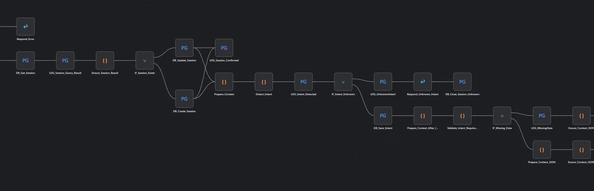Image resolution: width=594 pixels, height=191 pixels.
Task: Open the LOG_UnknownIntent node
Action: [383, 82]
